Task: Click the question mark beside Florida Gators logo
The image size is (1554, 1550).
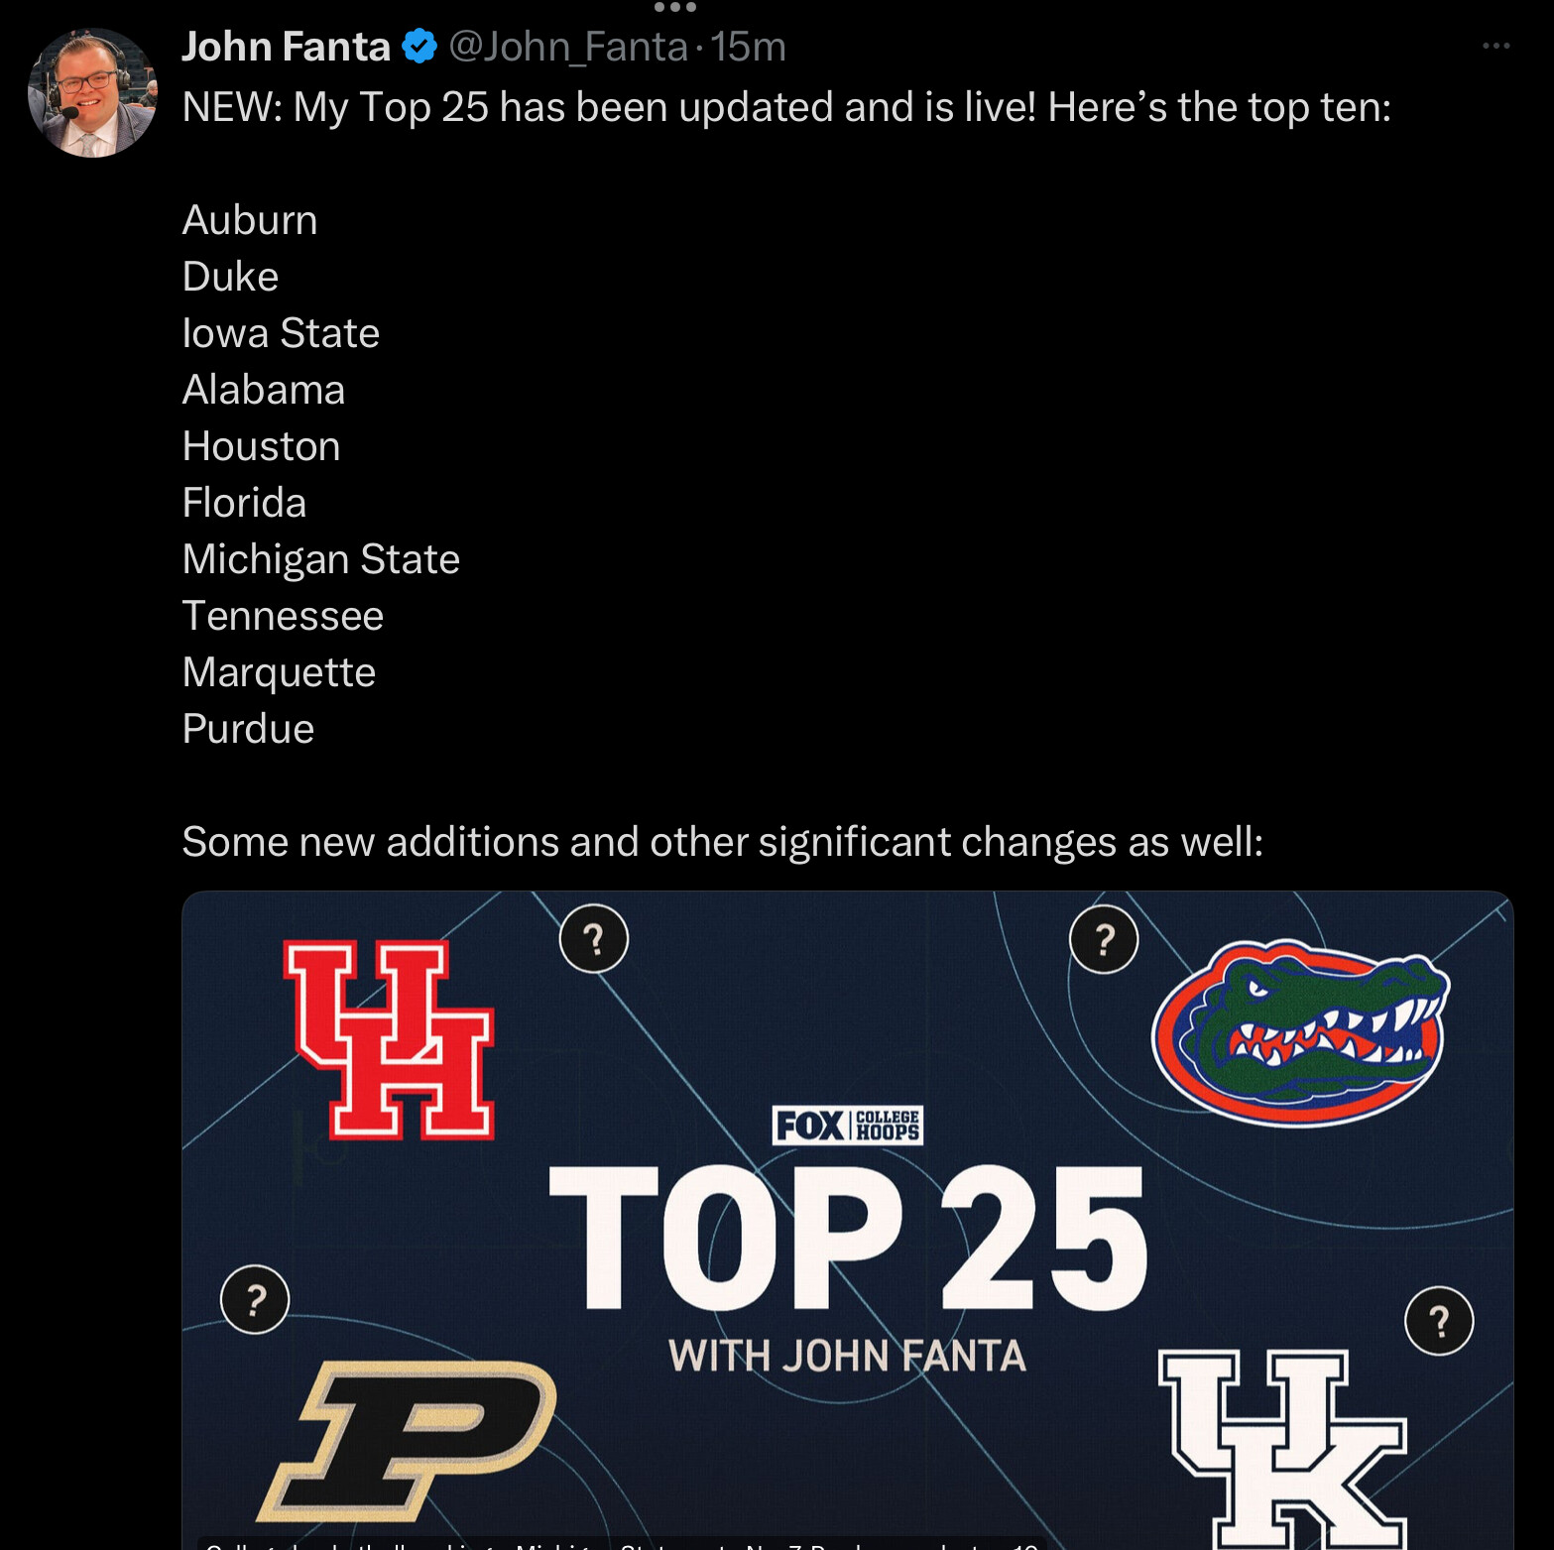Action: 1104,939
